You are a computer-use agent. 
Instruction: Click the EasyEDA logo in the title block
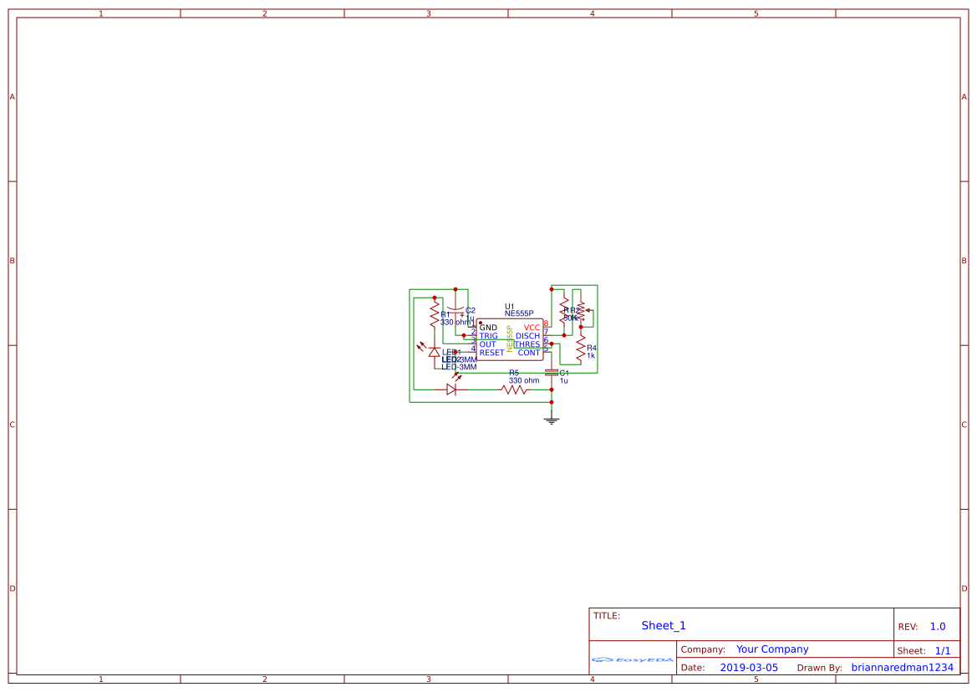pos(633,660)
